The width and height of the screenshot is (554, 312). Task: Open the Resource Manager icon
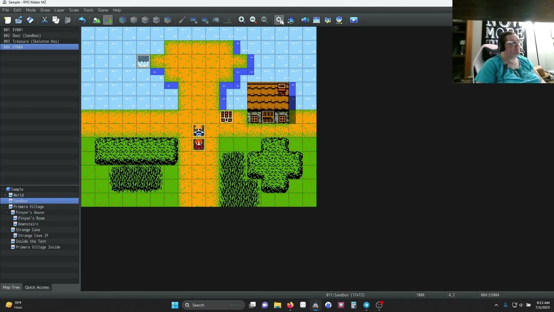tap(328, 20)
